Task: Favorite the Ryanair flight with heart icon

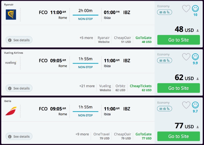Action: (x=186, y=9)
